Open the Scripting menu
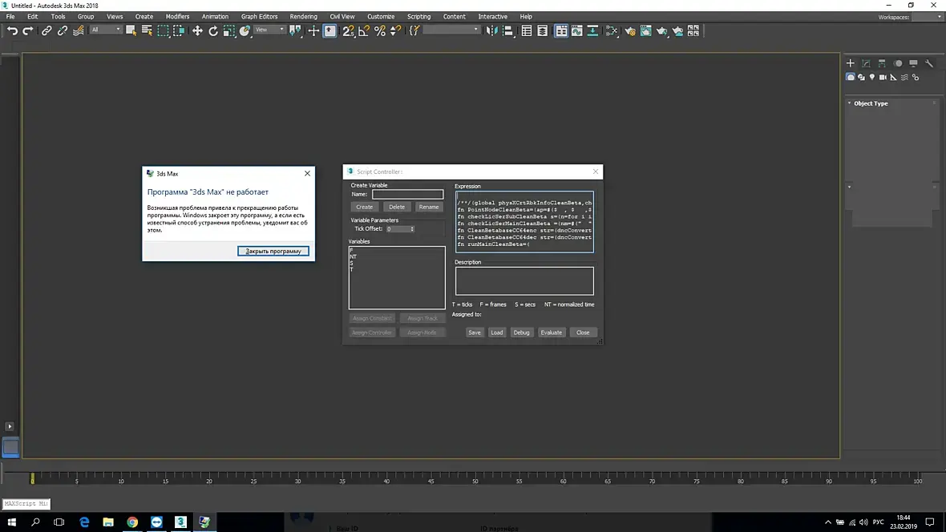The height and width of the screenshot is (532, 946). point(418,16)
